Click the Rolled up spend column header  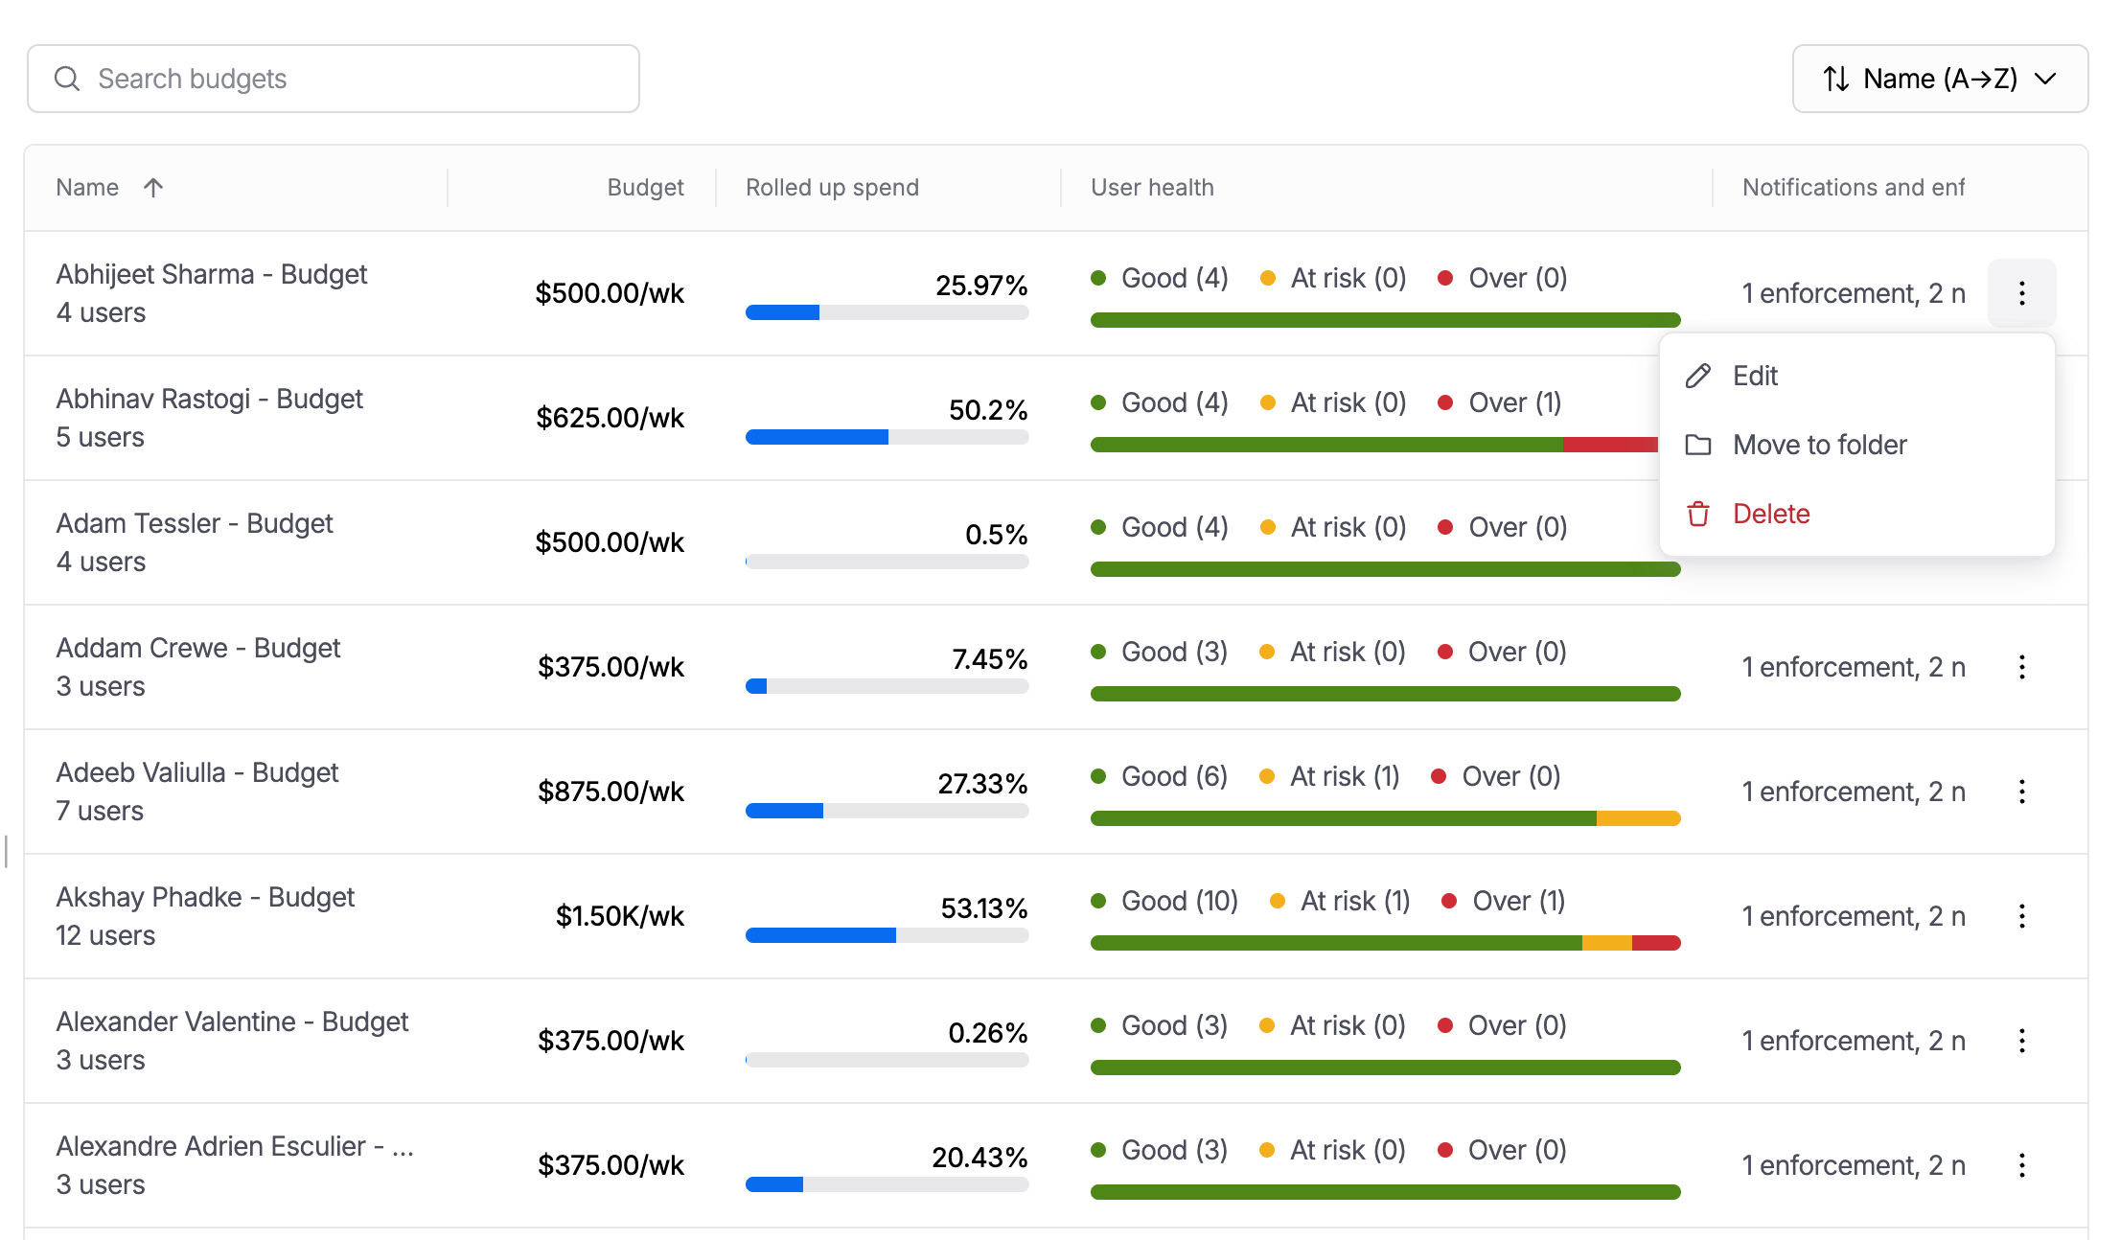pyautogui.click(x=832, y=188)
